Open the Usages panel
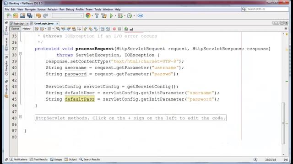The image size is (293, 164). tap(56, 159)
